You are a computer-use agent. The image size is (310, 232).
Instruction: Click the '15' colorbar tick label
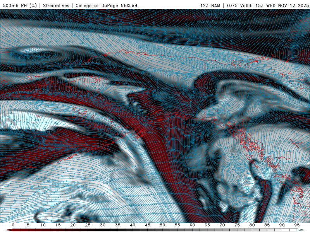point(58,225)
